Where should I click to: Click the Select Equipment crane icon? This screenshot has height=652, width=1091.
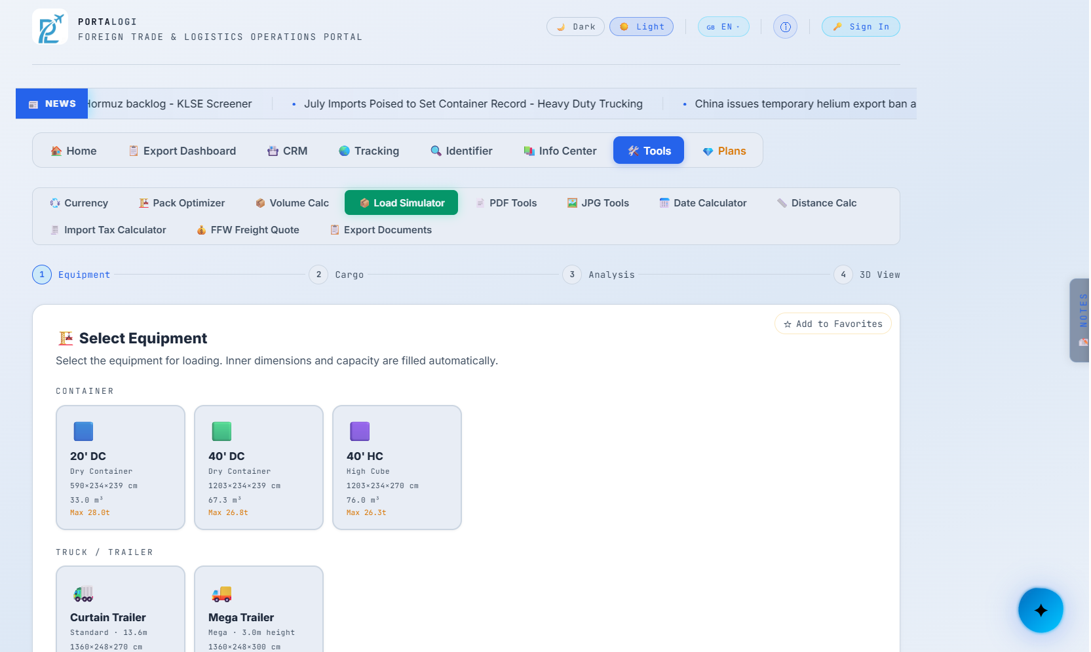pyautogui.click(x=66, y=338)
